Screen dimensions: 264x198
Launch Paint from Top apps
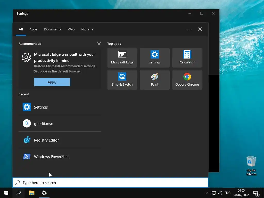(x=155, y=80)
